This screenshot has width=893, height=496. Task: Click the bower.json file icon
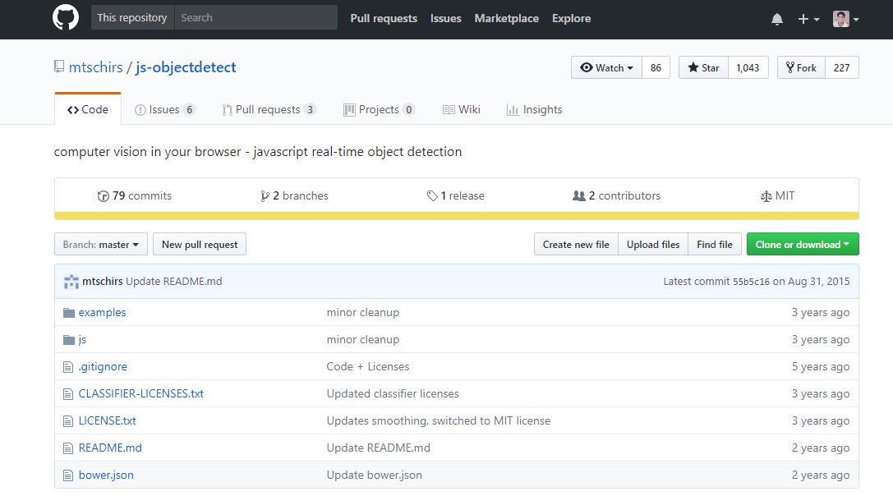[x=68, y=475]
